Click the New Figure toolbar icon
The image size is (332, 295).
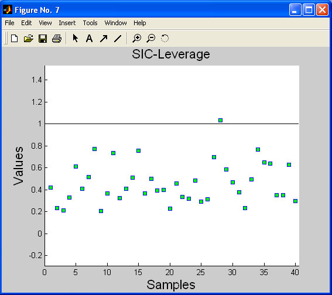click(15, 39)
